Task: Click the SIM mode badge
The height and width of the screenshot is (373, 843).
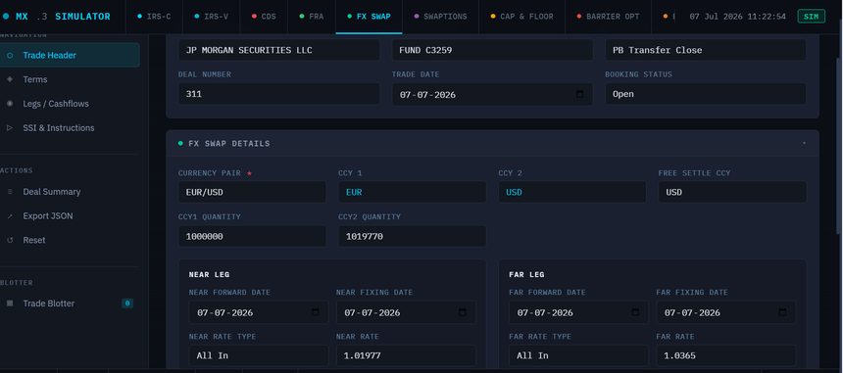Action: [x=812, y=17]
